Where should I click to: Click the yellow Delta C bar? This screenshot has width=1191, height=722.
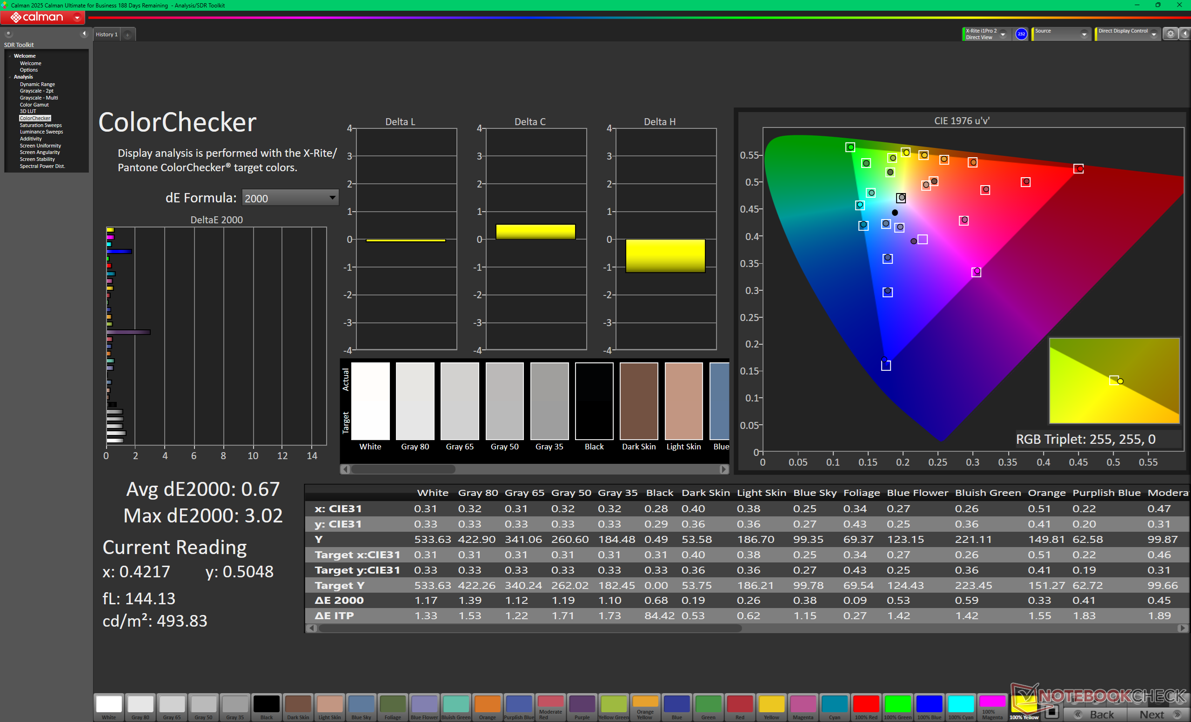pos(535,232)
